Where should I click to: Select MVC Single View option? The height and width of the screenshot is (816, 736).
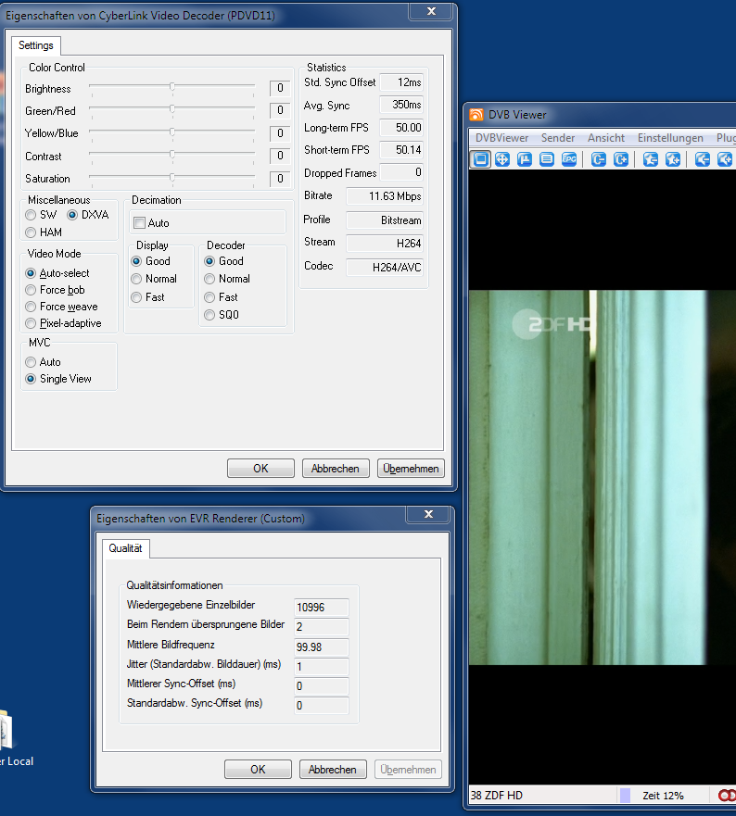31,379
